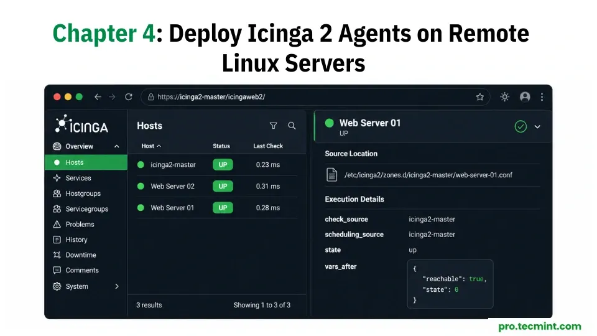The width and height of the screenshot is (597, 336).
Task: Click the address bar URL field
Action: (x=315, y=97)
